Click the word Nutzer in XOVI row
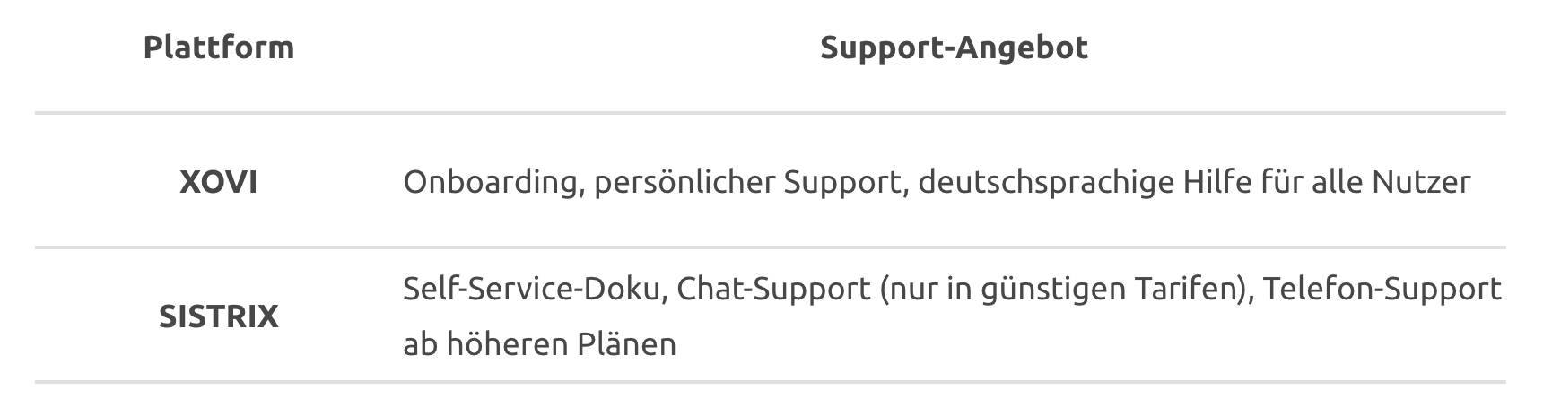Image resolution: width=1552 pixels, height=416 pixels. pyautogui.click(x=1421, y=183)
